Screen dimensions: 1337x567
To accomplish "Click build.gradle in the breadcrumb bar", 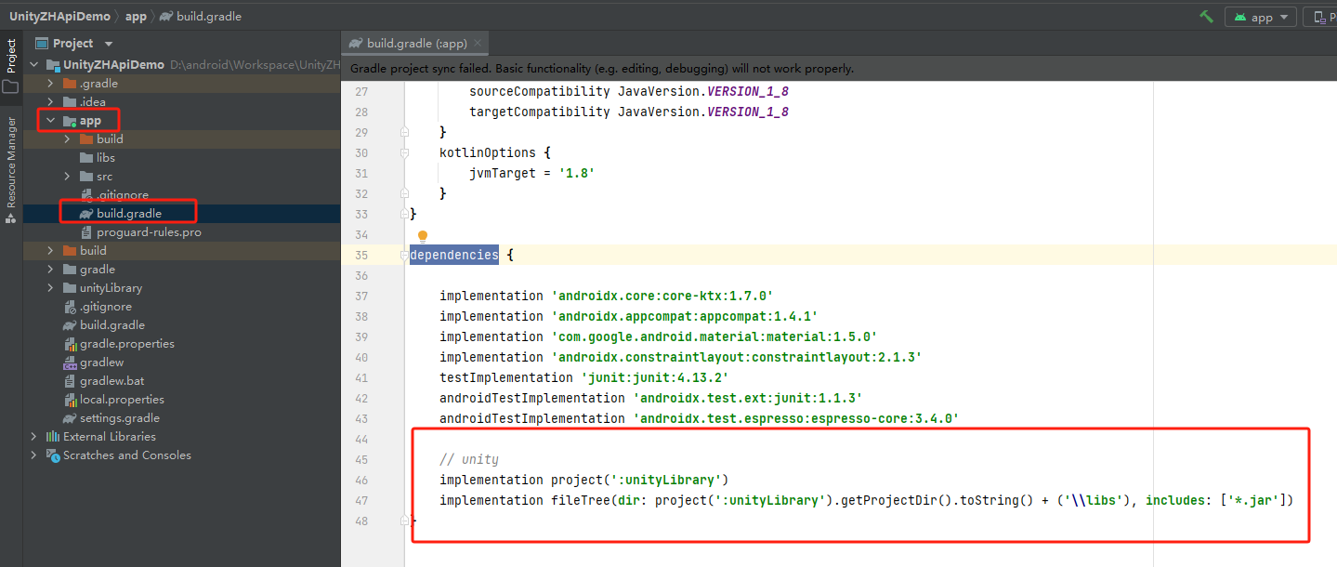I will point(200,17).
